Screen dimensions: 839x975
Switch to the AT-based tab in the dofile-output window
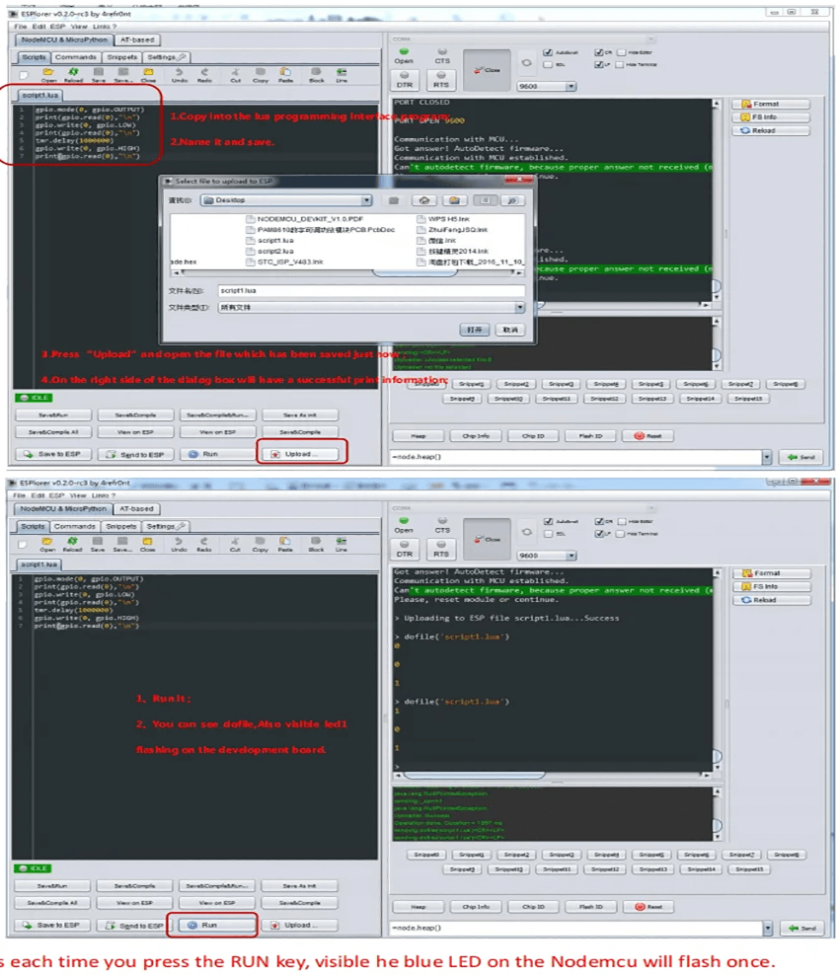(136, 508)
